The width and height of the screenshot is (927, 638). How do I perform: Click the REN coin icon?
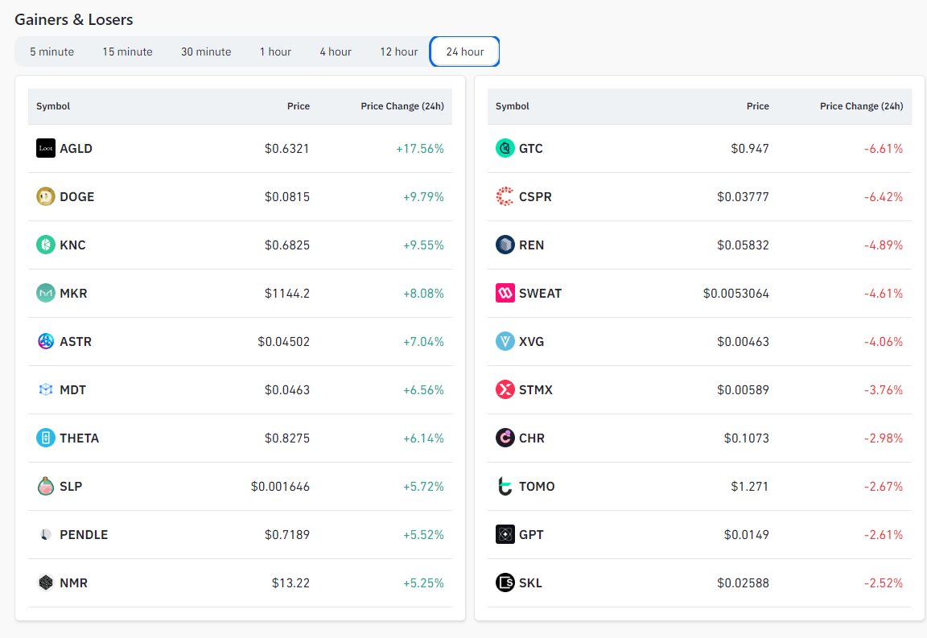[505, 245]
